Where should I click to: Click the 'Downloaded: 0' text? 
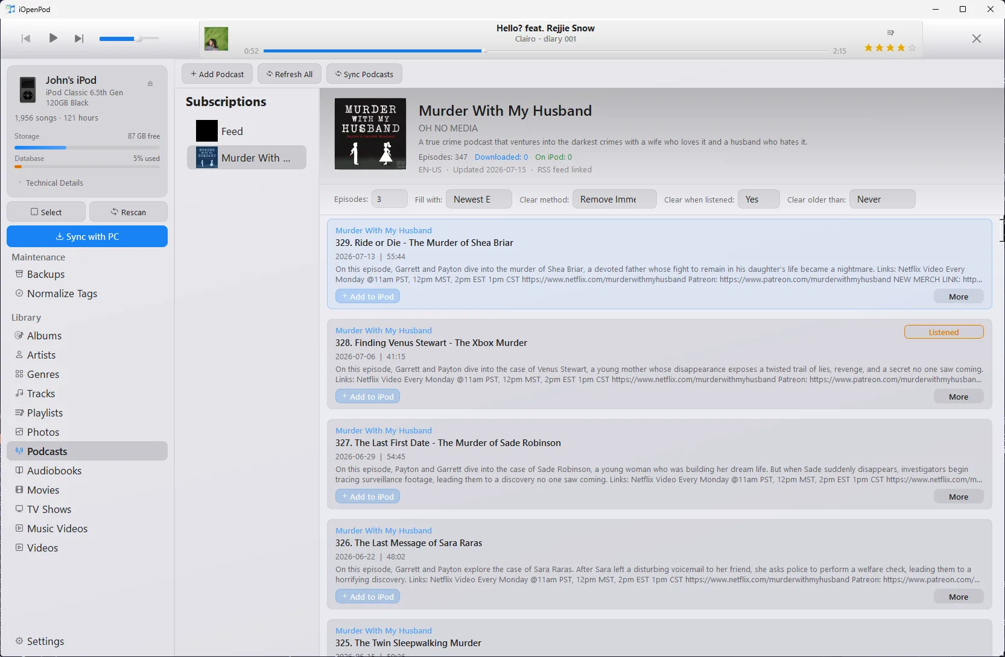click(x=501, y=157)
